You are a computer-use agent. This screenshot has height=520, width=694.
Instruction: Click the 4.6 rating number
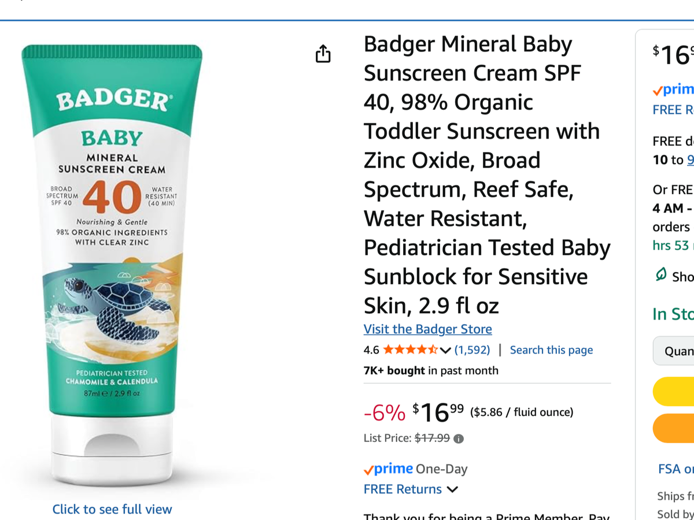(371, 350)
